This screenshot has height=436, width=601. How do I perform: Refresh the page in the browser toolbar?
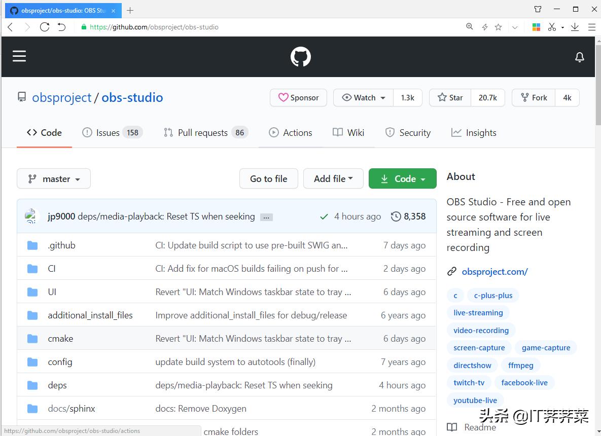[x=44, y=27]
